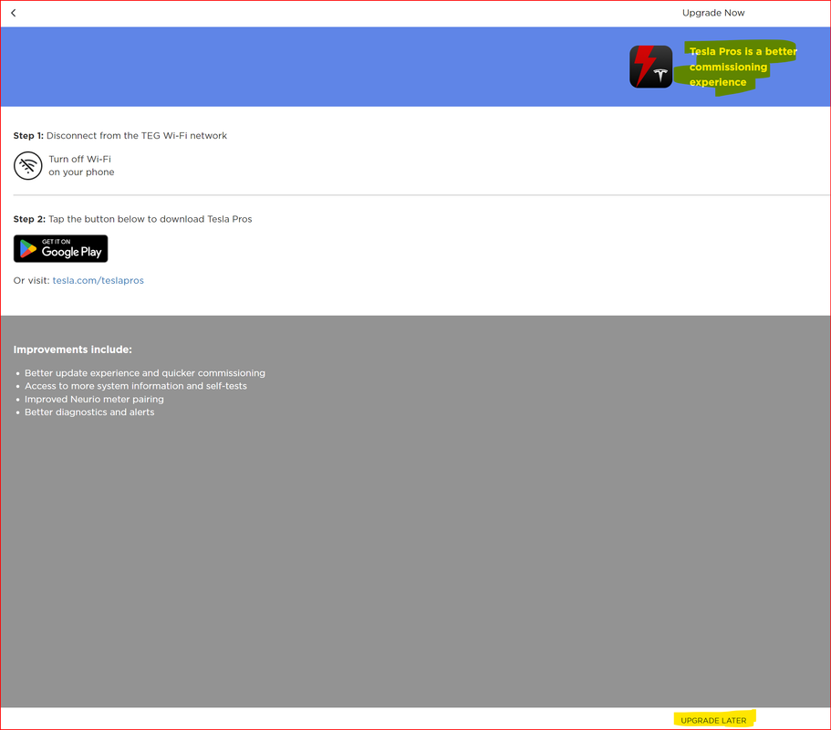Click 'Better diagnostics and alerts' bullet
The height and width of the screenshot is (730, 831).
[x=89, y=412]
